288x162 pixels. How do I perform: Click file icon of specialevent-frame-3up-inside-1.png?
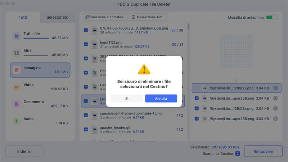tap(94, 115)
